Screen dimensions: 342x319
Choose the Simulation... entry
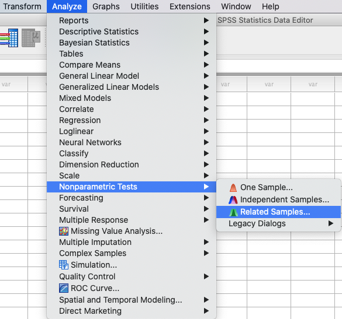click(x=132, y=265)
